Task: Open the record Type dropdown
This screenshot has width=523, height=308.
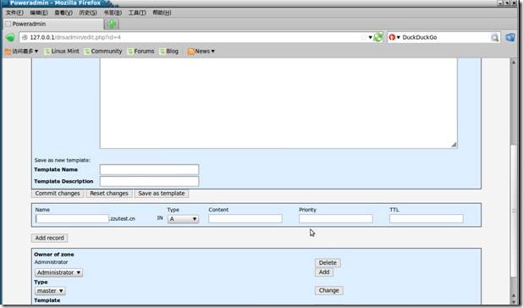Action: pyautogui.click(x=183, y=219)
